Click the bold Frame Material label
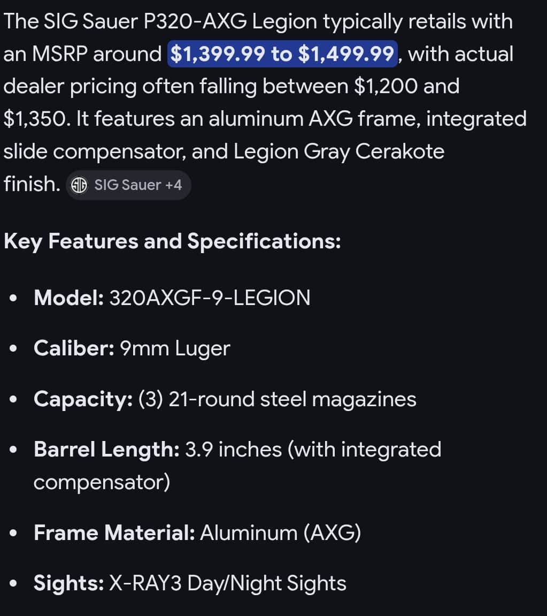 click(x=114, y=533)
